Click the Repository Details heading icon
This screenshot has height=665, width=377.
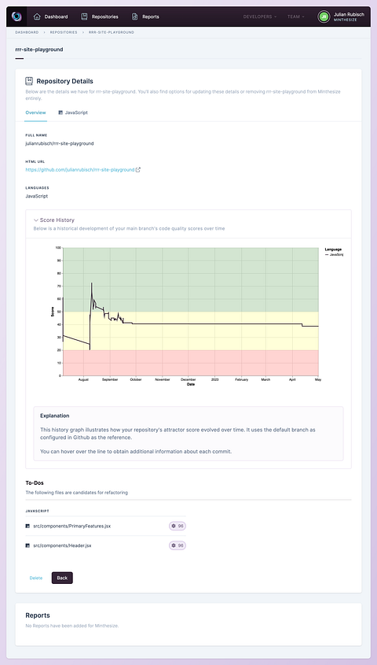pyautogui.click(x=29, y=81)
